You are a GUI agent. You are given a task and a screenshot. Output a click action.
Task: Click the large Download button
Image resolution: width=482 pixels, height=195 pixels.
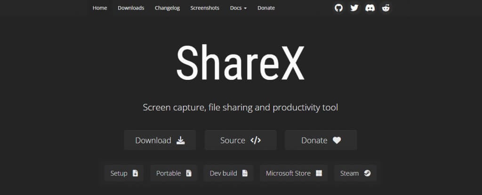point(160,140)
